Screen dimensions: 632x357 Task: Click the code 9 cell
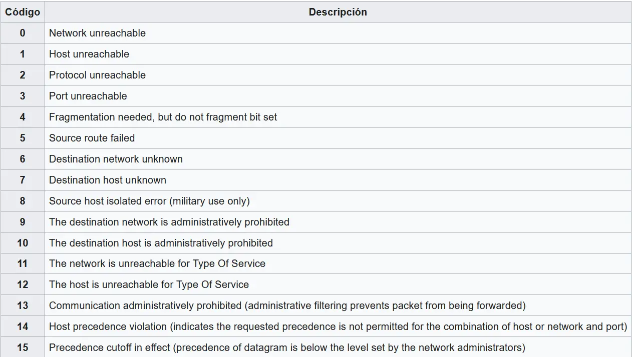[x=23, y=222]
